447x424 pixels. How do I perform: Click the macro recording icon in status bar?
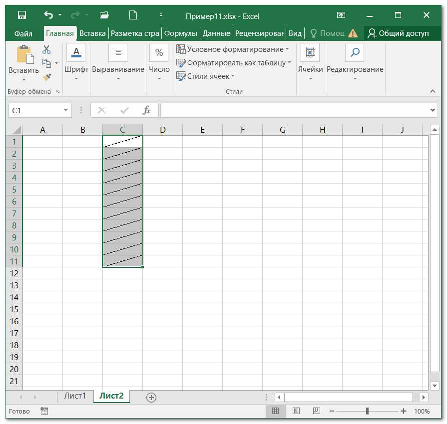tap(44, 411)
